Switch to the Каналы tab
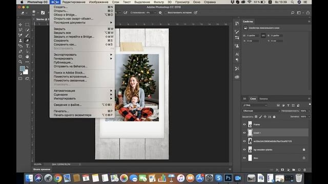This screenshot has height=184, width=328. (x=263, y=99)
